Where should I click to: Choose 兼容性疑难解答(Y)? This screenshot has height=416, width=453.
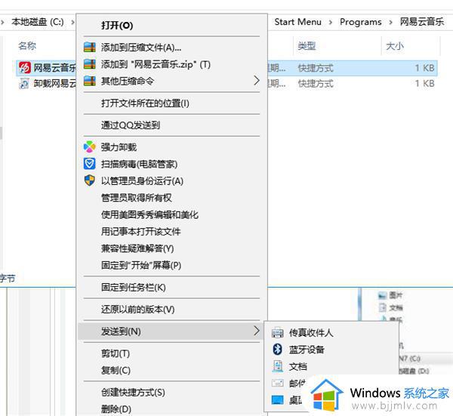137,248
